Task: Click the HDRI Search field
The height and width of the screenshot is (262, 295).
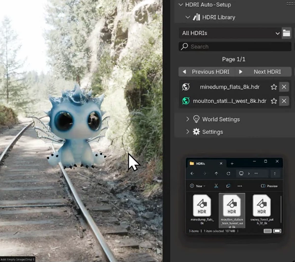Action: pyautogui.click(x=235, y=47)
